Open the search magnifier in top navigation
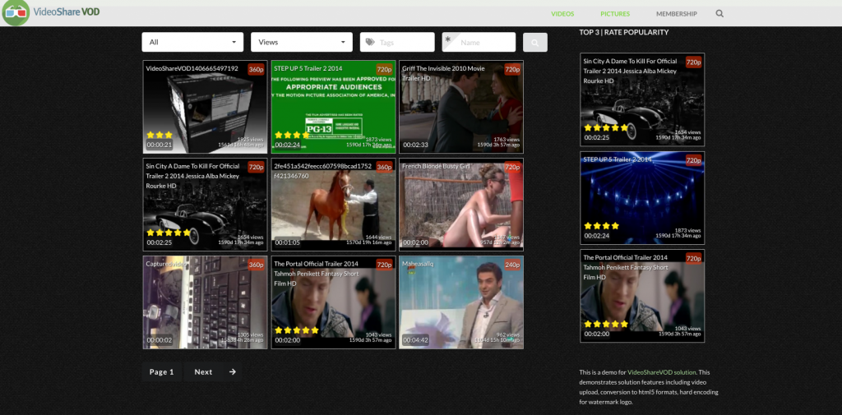Screen dimensions: 842x415 pyautogui.click(x=719, y=14)
